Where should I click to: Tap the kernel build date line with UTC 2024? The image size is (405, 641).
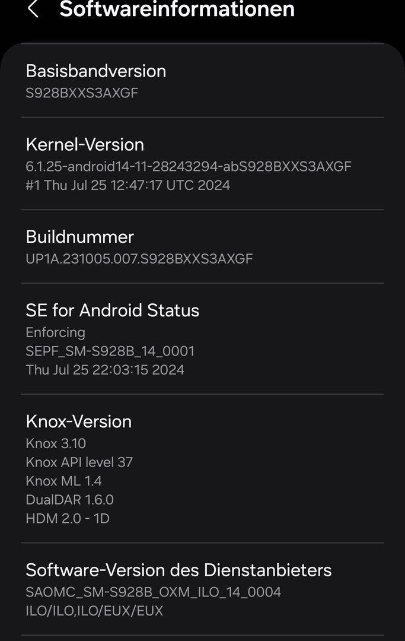coord(127,185)
